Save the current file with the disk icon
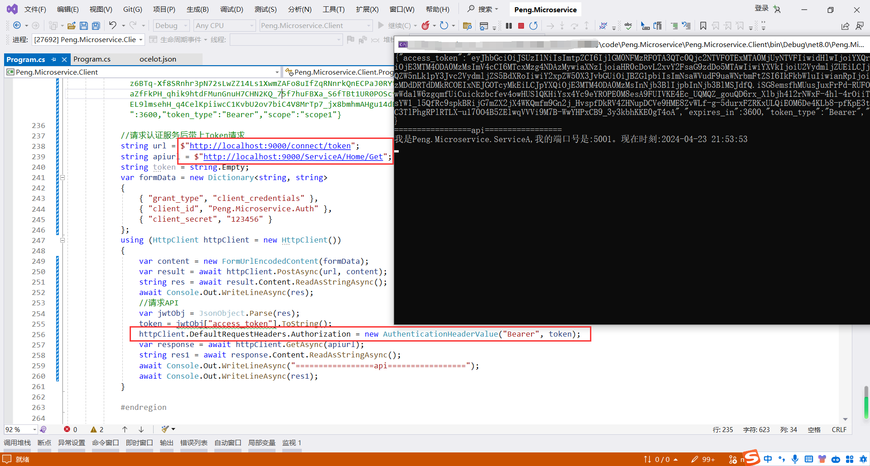The width and height of the screenshot is (870, 466). (83, 26)
